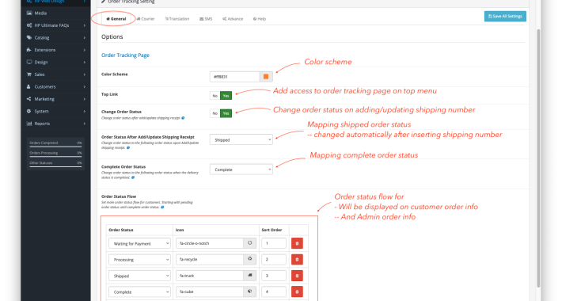Screen dimensions: 562x301
Task: Delete the Processing status row
Action: tap(297, 259)
